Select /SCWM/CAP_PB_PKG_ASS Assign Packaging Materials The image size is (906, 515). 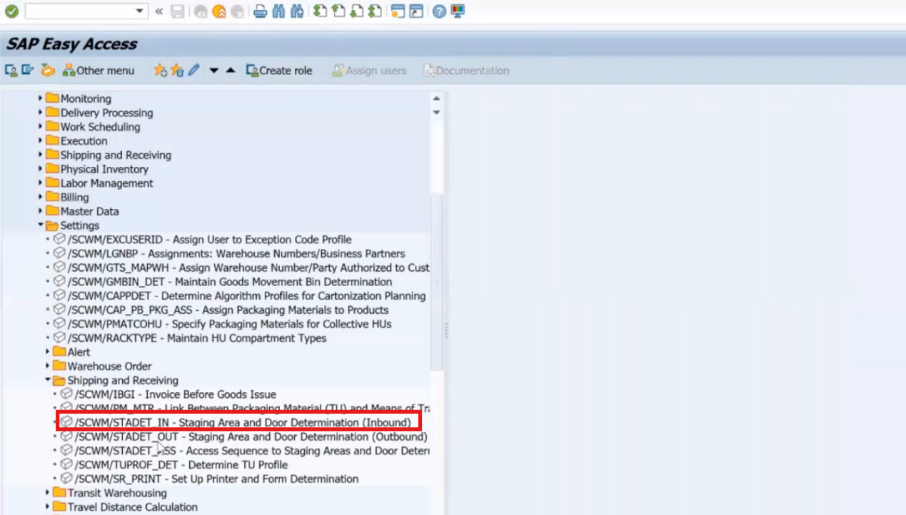click(x=221, y=310)
